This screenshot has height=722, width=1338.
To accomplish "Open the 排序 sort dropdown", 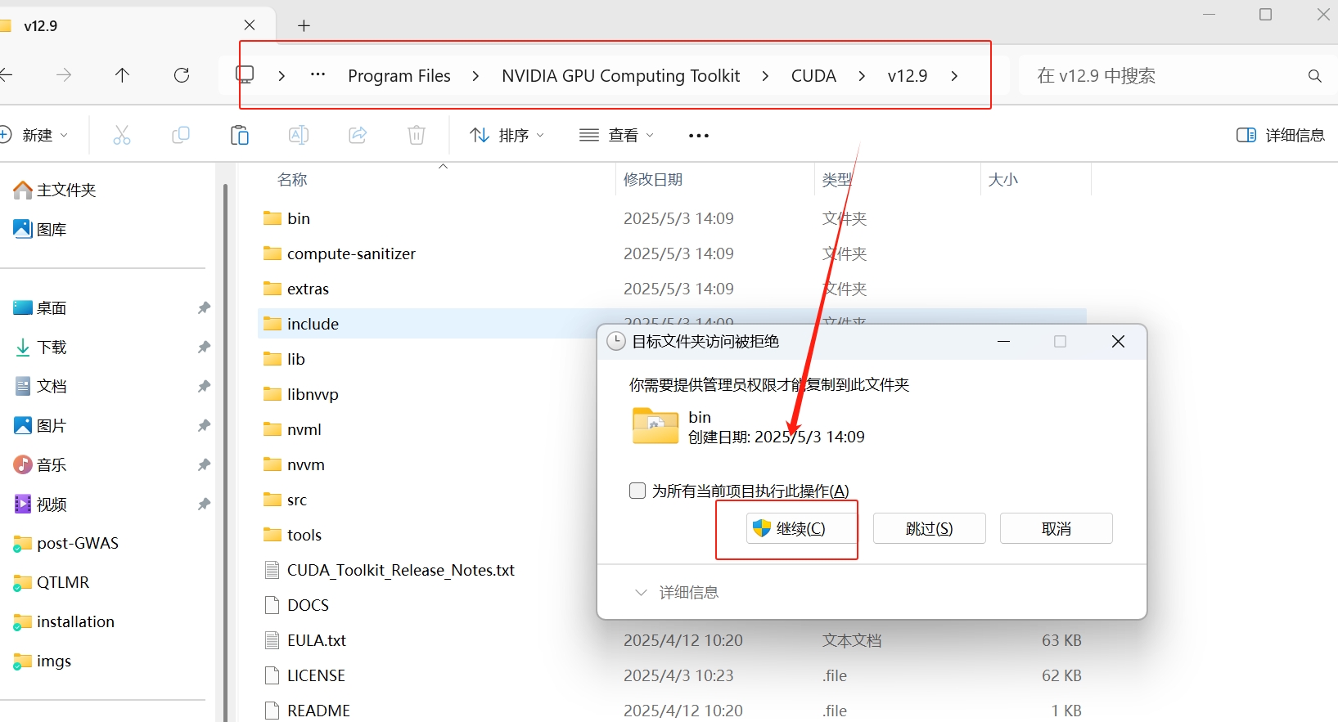I will coord(507,135).
